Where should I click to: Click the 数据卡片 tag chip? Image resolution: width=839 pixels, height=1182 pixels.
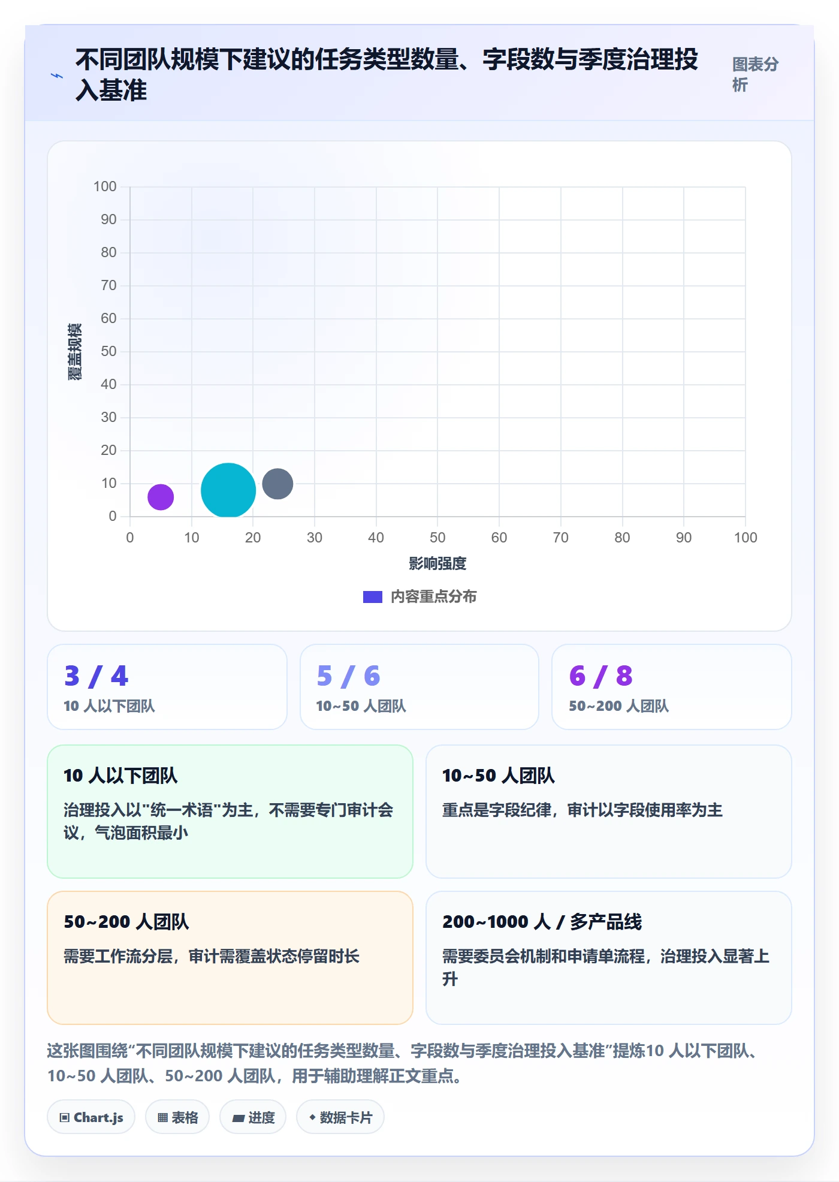(340, 1117)
